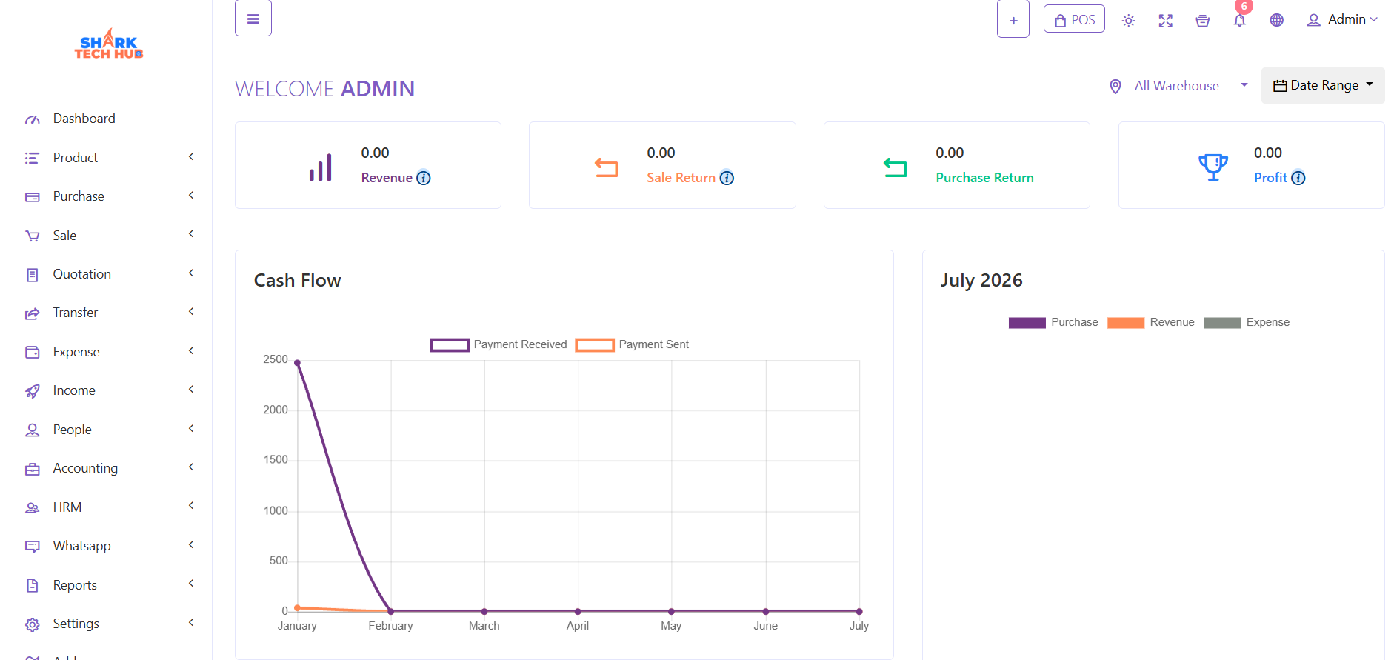
Task: Click the Sale Return info icon
Action: [x=727, y=178]
